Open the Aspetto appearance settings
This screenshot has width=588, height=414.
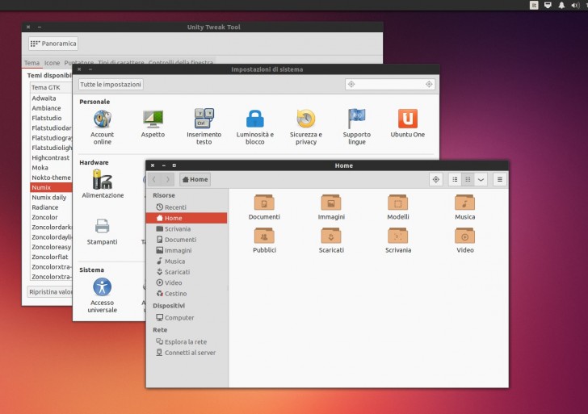153,119
